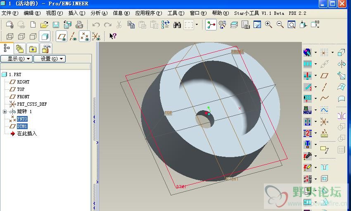Click the Regenerate model icon
This screenshot has height=211, width=351.
[166, 25]
